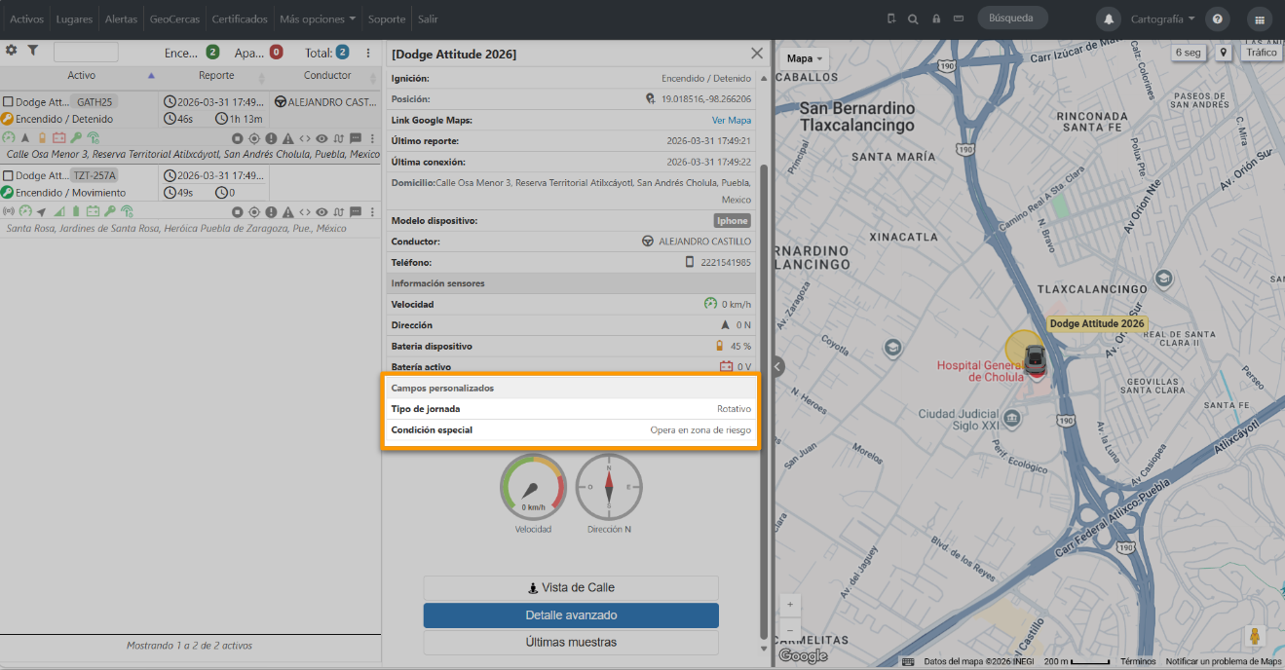Screen dimensions: 1285x670
Task: Check the box for asset TZT-257A
Action: (x=8, y=175)
